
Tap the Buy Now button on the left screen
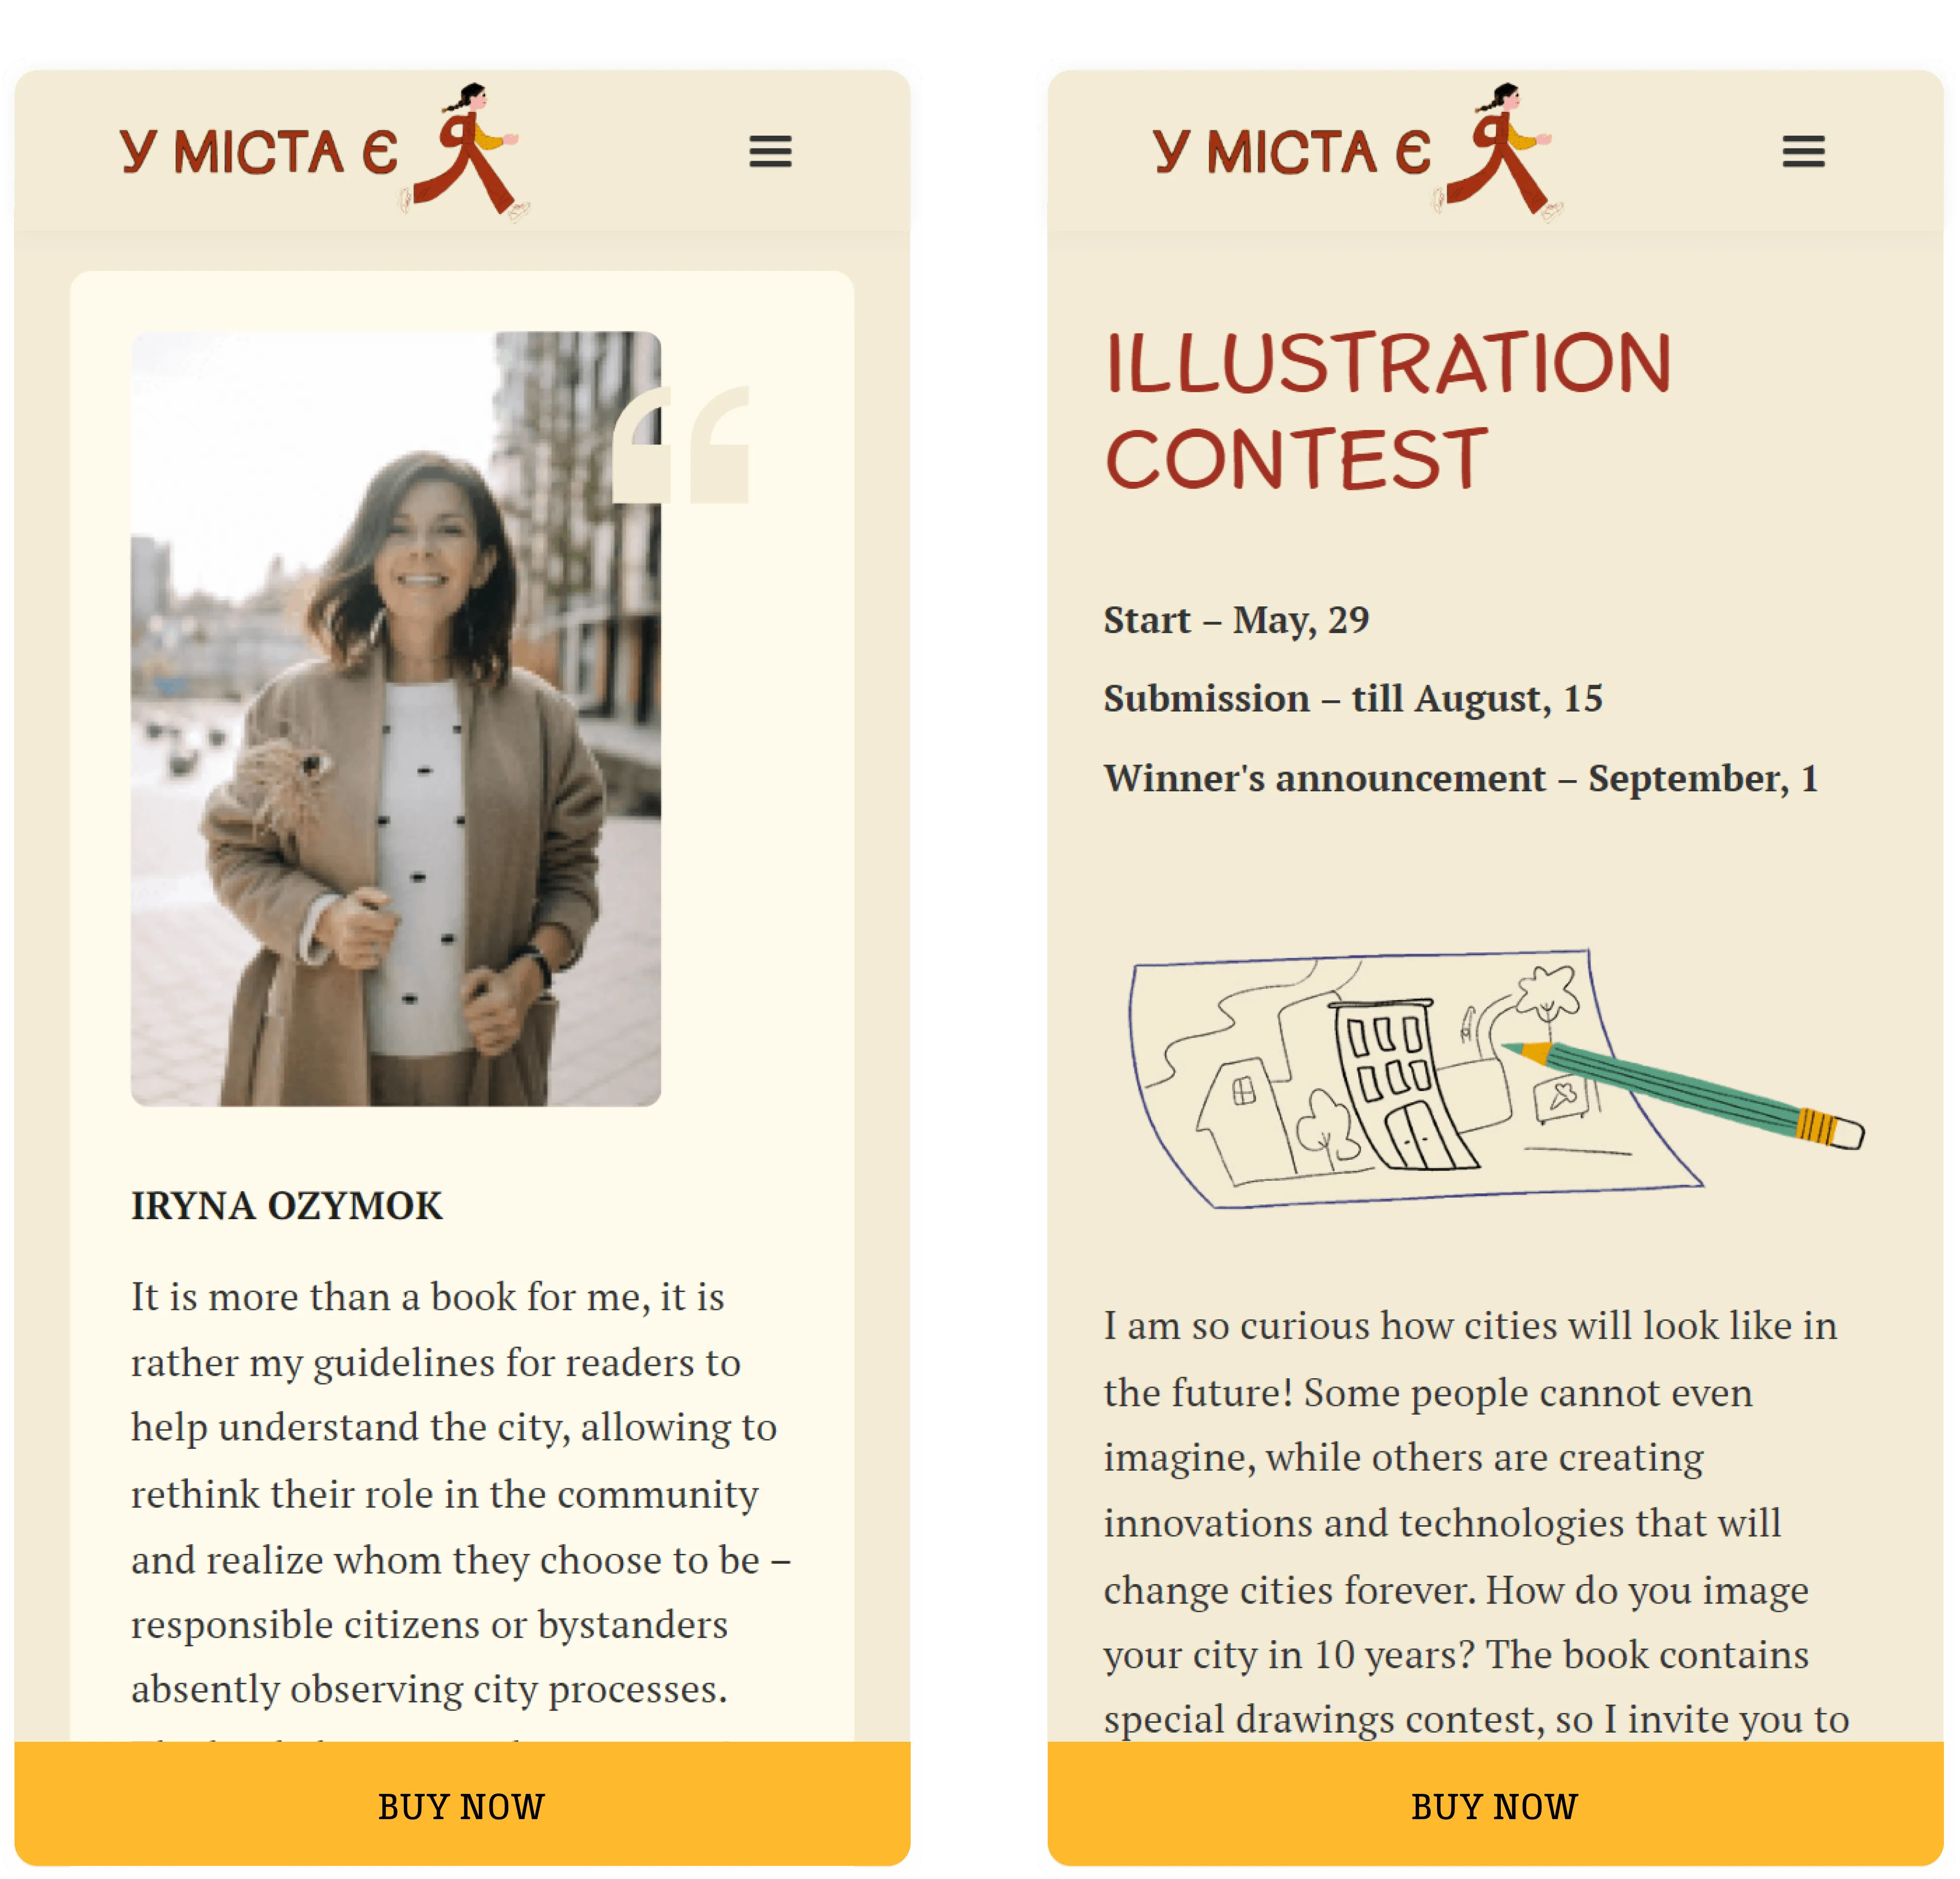[462, 1806]
